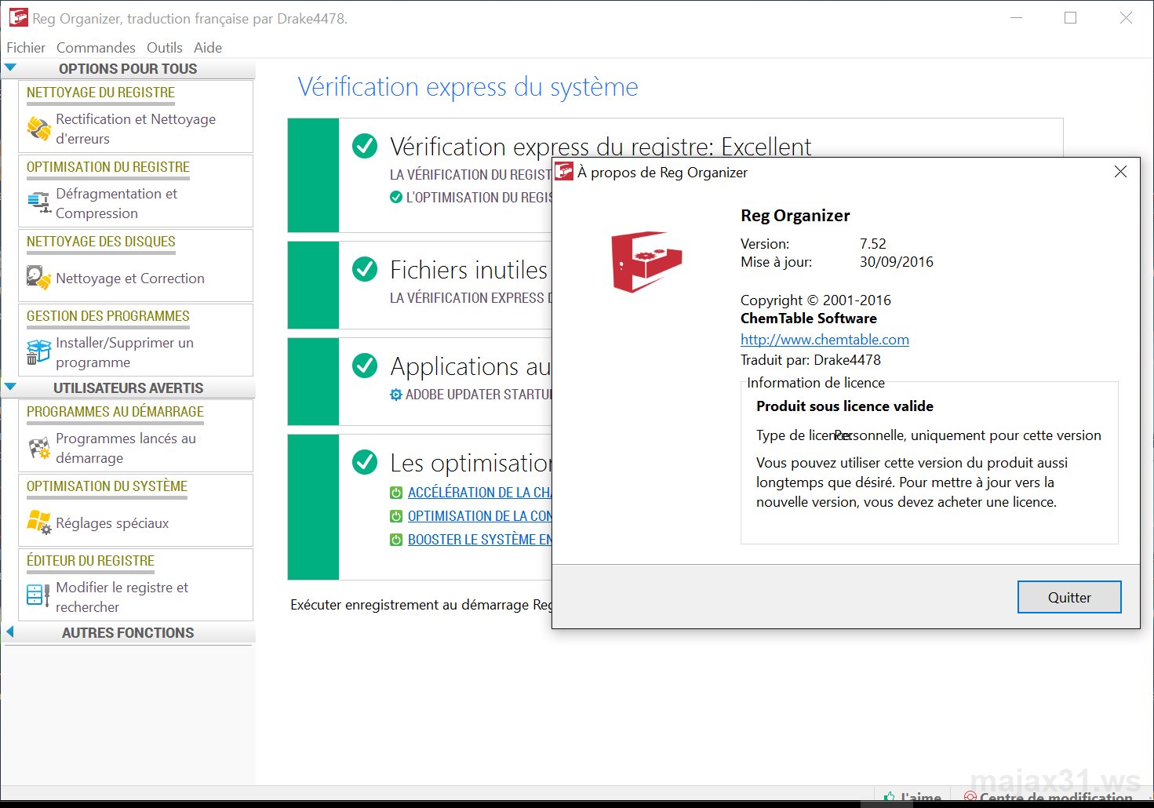
Task: Click the version number 7.52
Action: [873, 244]
